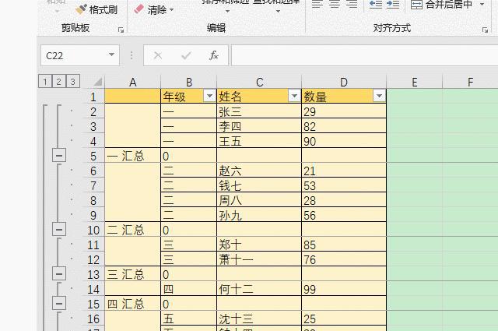Open the 年级 filter dropdown

pyautogui.click(x=209, y=96)
